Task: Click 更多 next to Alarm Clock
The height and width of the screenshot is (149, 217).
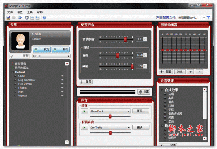Action: click(x=141, y=111)
